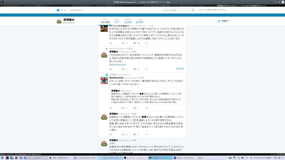Like the tweet showing 4 likes
The image size is (285, 160).
click(x=134, y=134)
